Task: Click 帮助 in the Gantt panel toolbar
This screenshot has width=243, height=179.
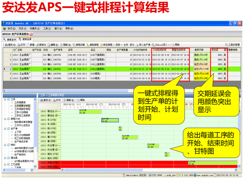Action: [x=81, y=100]
